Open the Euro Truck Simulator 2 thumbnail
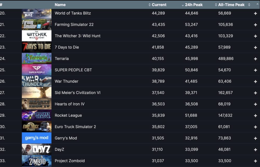The image size is (260, 167). [x=37, y=127]
